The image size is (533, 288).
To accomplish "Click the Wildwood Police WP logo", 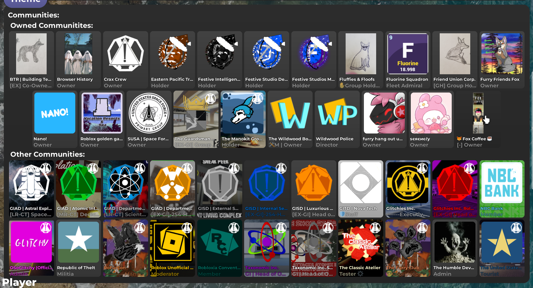I will click(337, 113).
